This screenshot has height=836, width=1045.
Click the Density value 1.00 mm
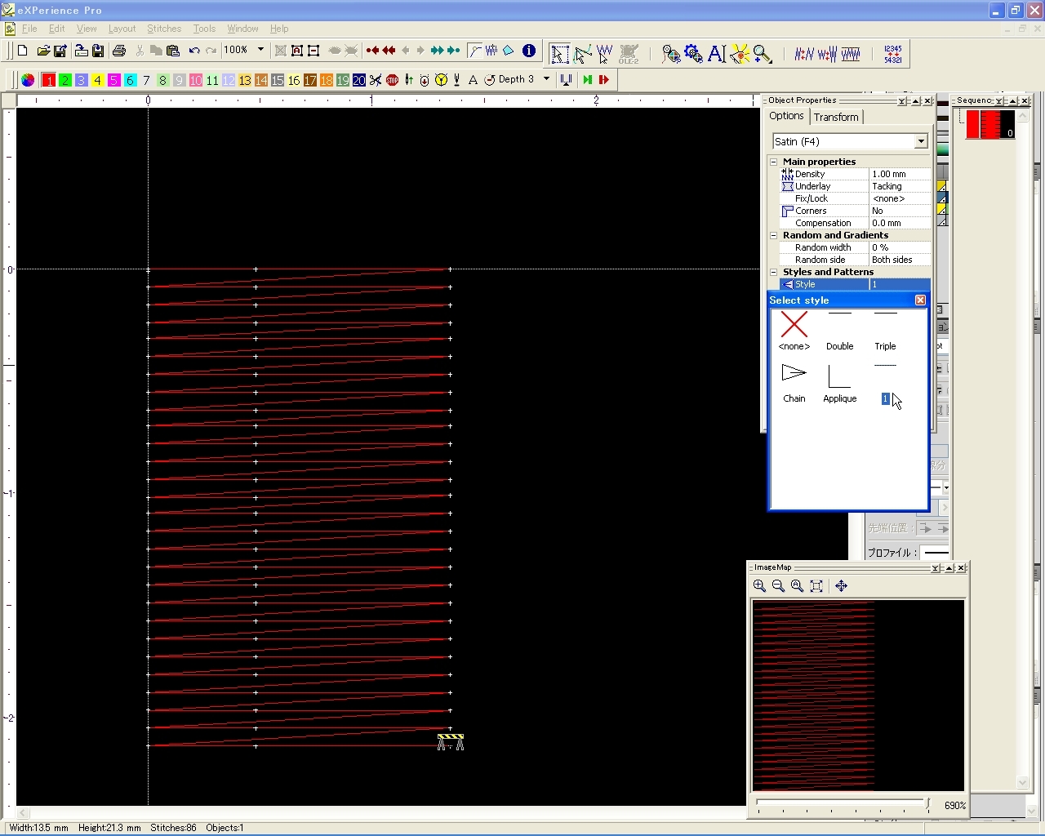(x=900, y=174)
